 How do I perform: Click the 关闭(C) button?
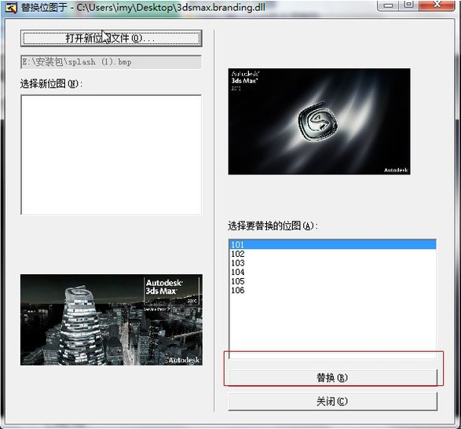(332, 401)
